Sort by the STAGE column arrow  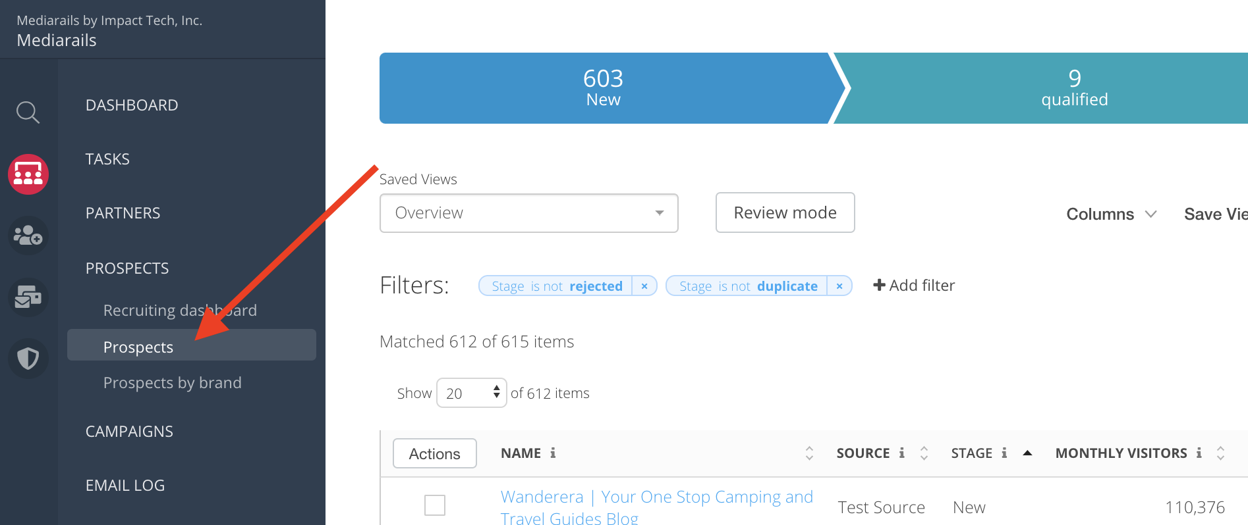(1027, 453)
